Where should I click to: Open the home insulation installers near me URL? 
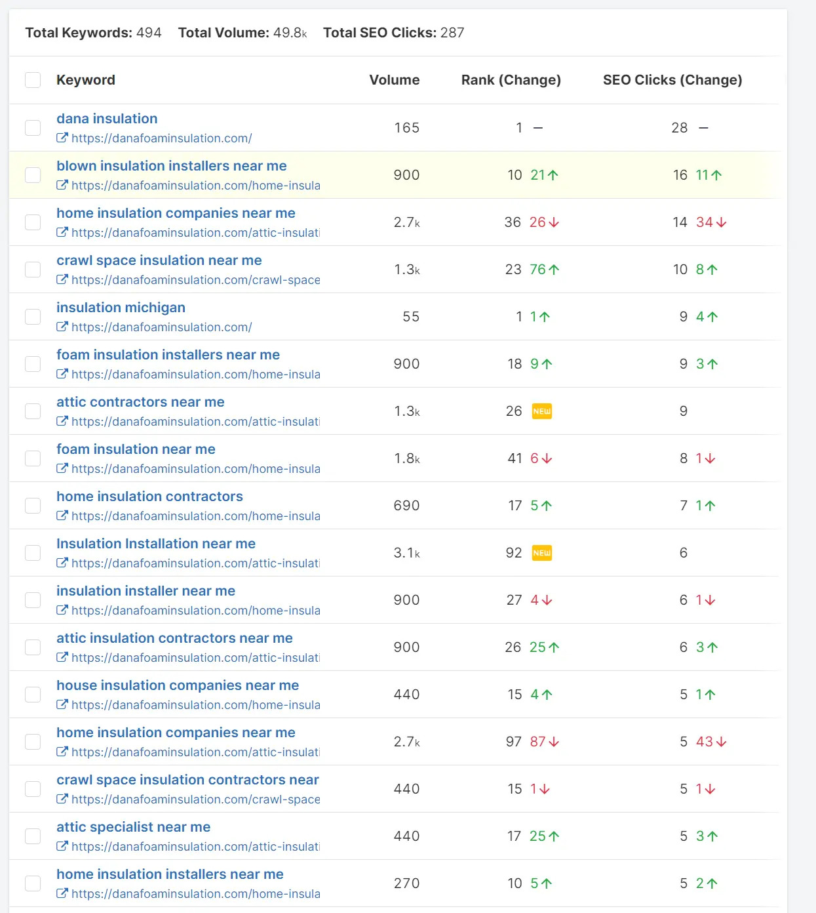tap(195, 894)
